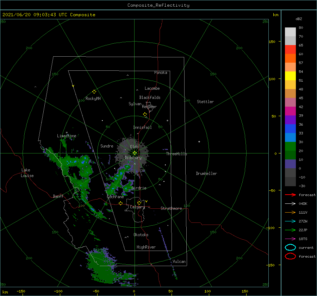Click the Limestone label

pos(67,136)
